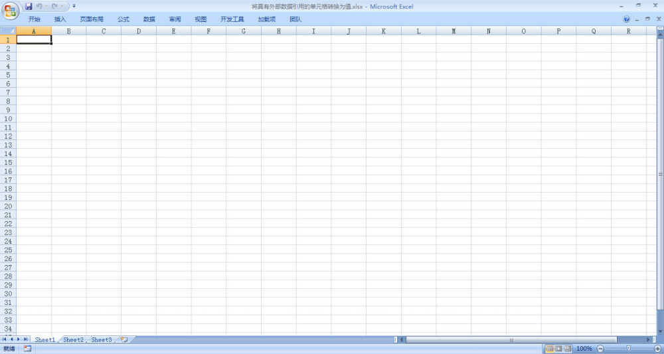Switch to Sheet3 tab
664x354 pixels.
(102, 339)
